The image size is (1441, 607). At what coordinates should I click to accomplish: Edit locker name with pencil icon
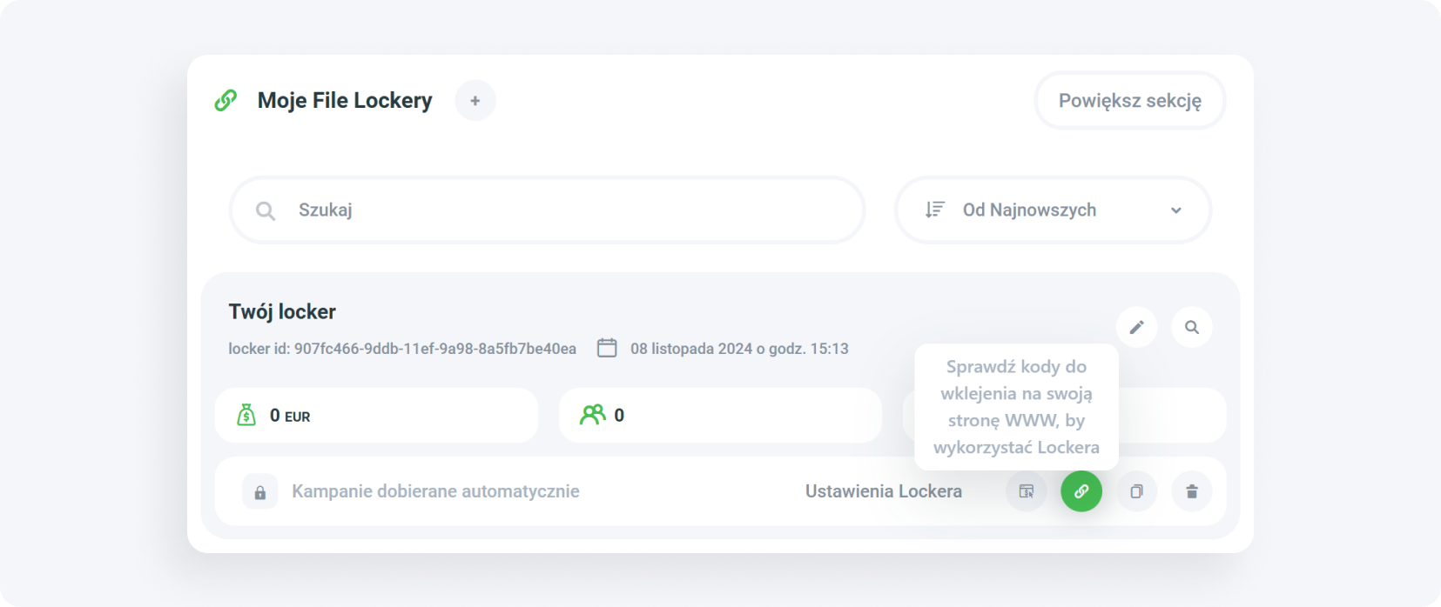(1136, 327)
